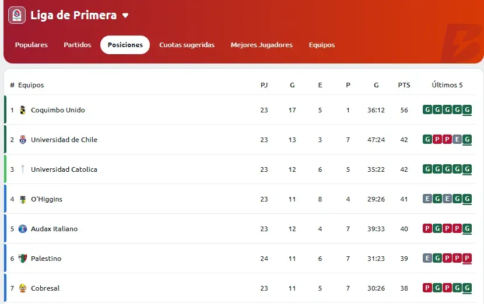Click the Coquimbo Unido team crest

(x=23, y=110)
